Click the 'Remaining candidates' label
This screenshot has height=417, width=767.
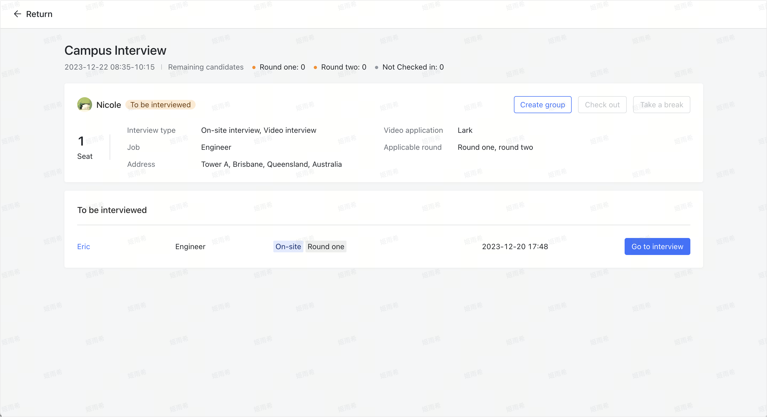click(x=205, y=67)
